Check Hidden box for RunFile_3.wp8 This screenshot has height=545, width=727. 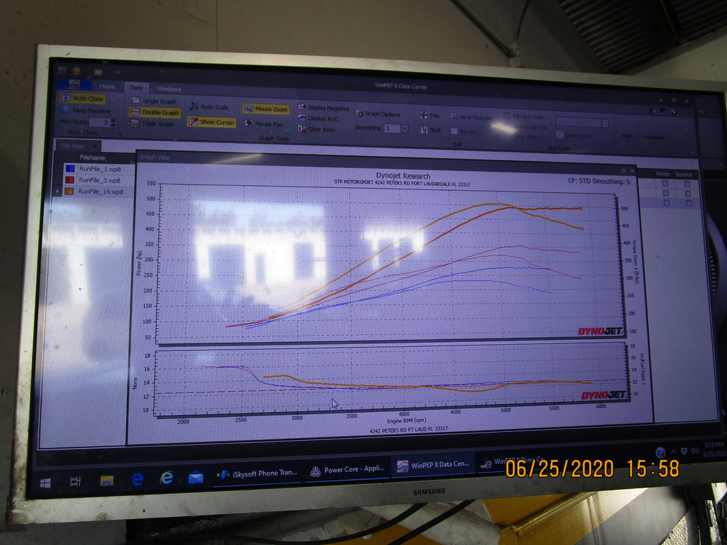[x=665, y=193]
